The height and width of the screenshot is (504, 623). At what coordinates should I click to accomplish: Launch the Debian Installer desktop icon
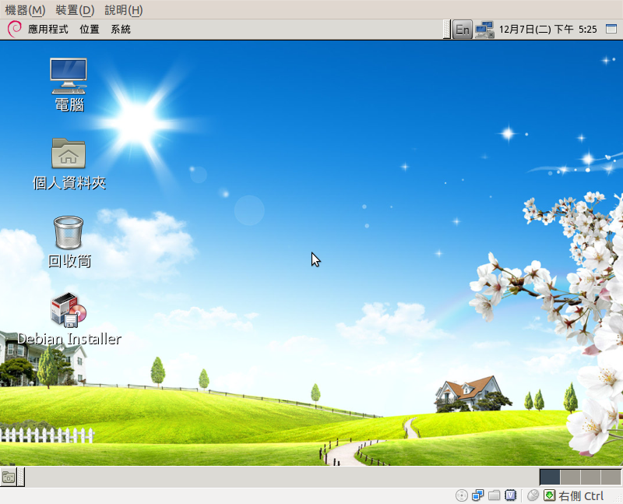tap(69, 310)
